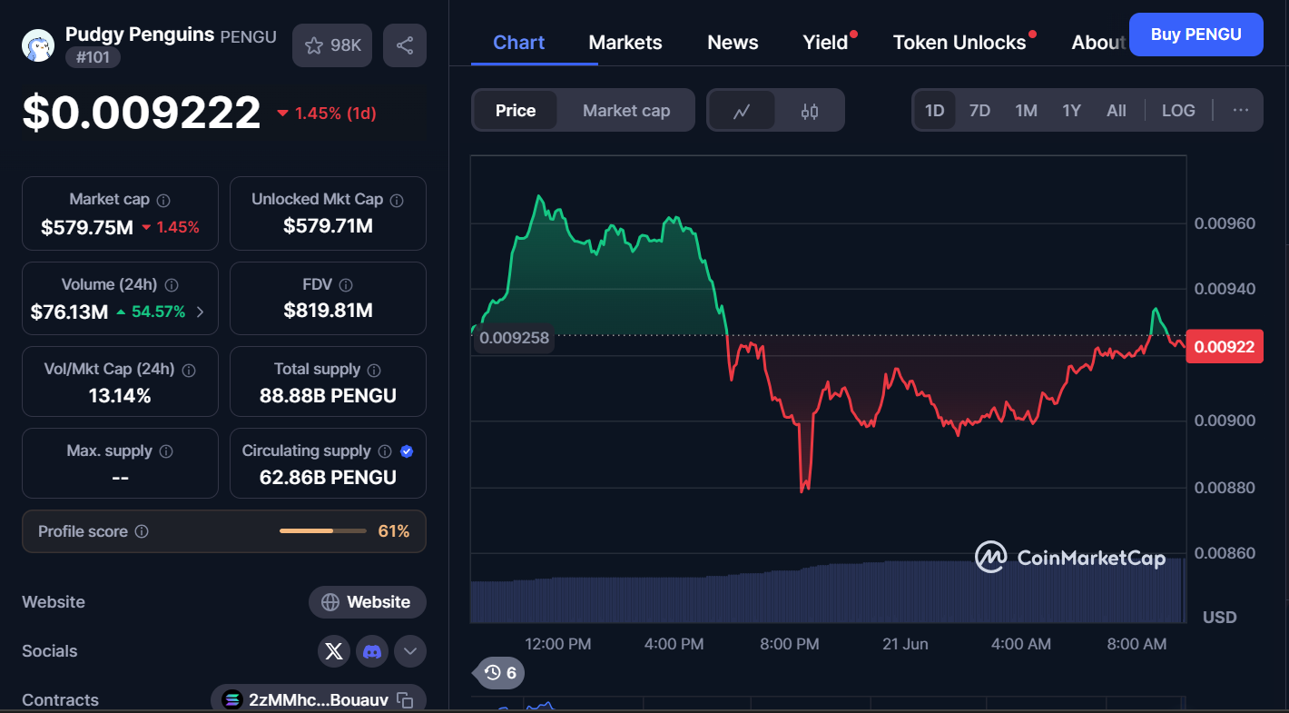Open the X (Twitter) social link
1289x713 pixels.
pyautogui.click(x=334, y=651)
